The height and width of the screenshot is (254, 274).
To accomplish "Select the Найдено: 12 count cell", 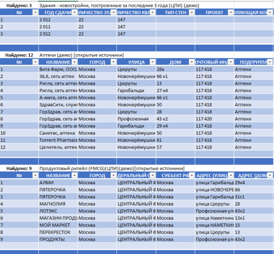I will pyautogui.click(x=19, y=55).
